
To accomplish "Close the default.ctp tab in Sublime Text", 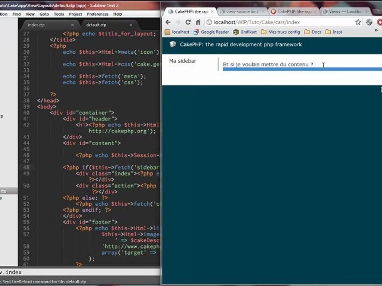I will (x=131, y=25).
